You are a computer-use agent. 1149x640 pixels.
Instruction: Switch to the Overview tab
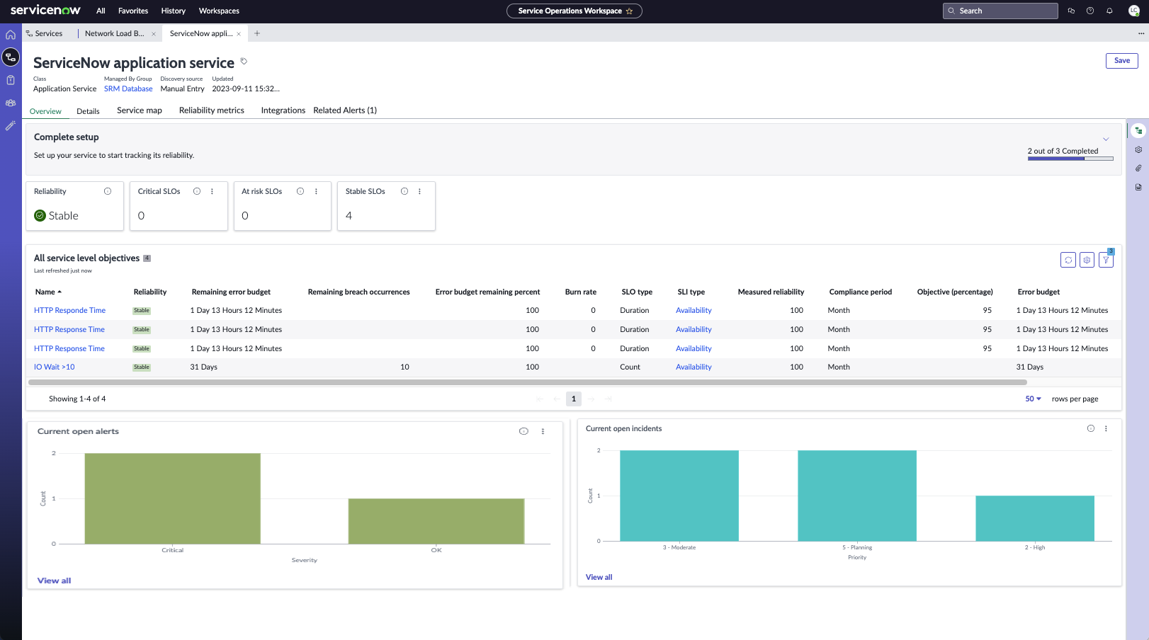pos(45,111)
